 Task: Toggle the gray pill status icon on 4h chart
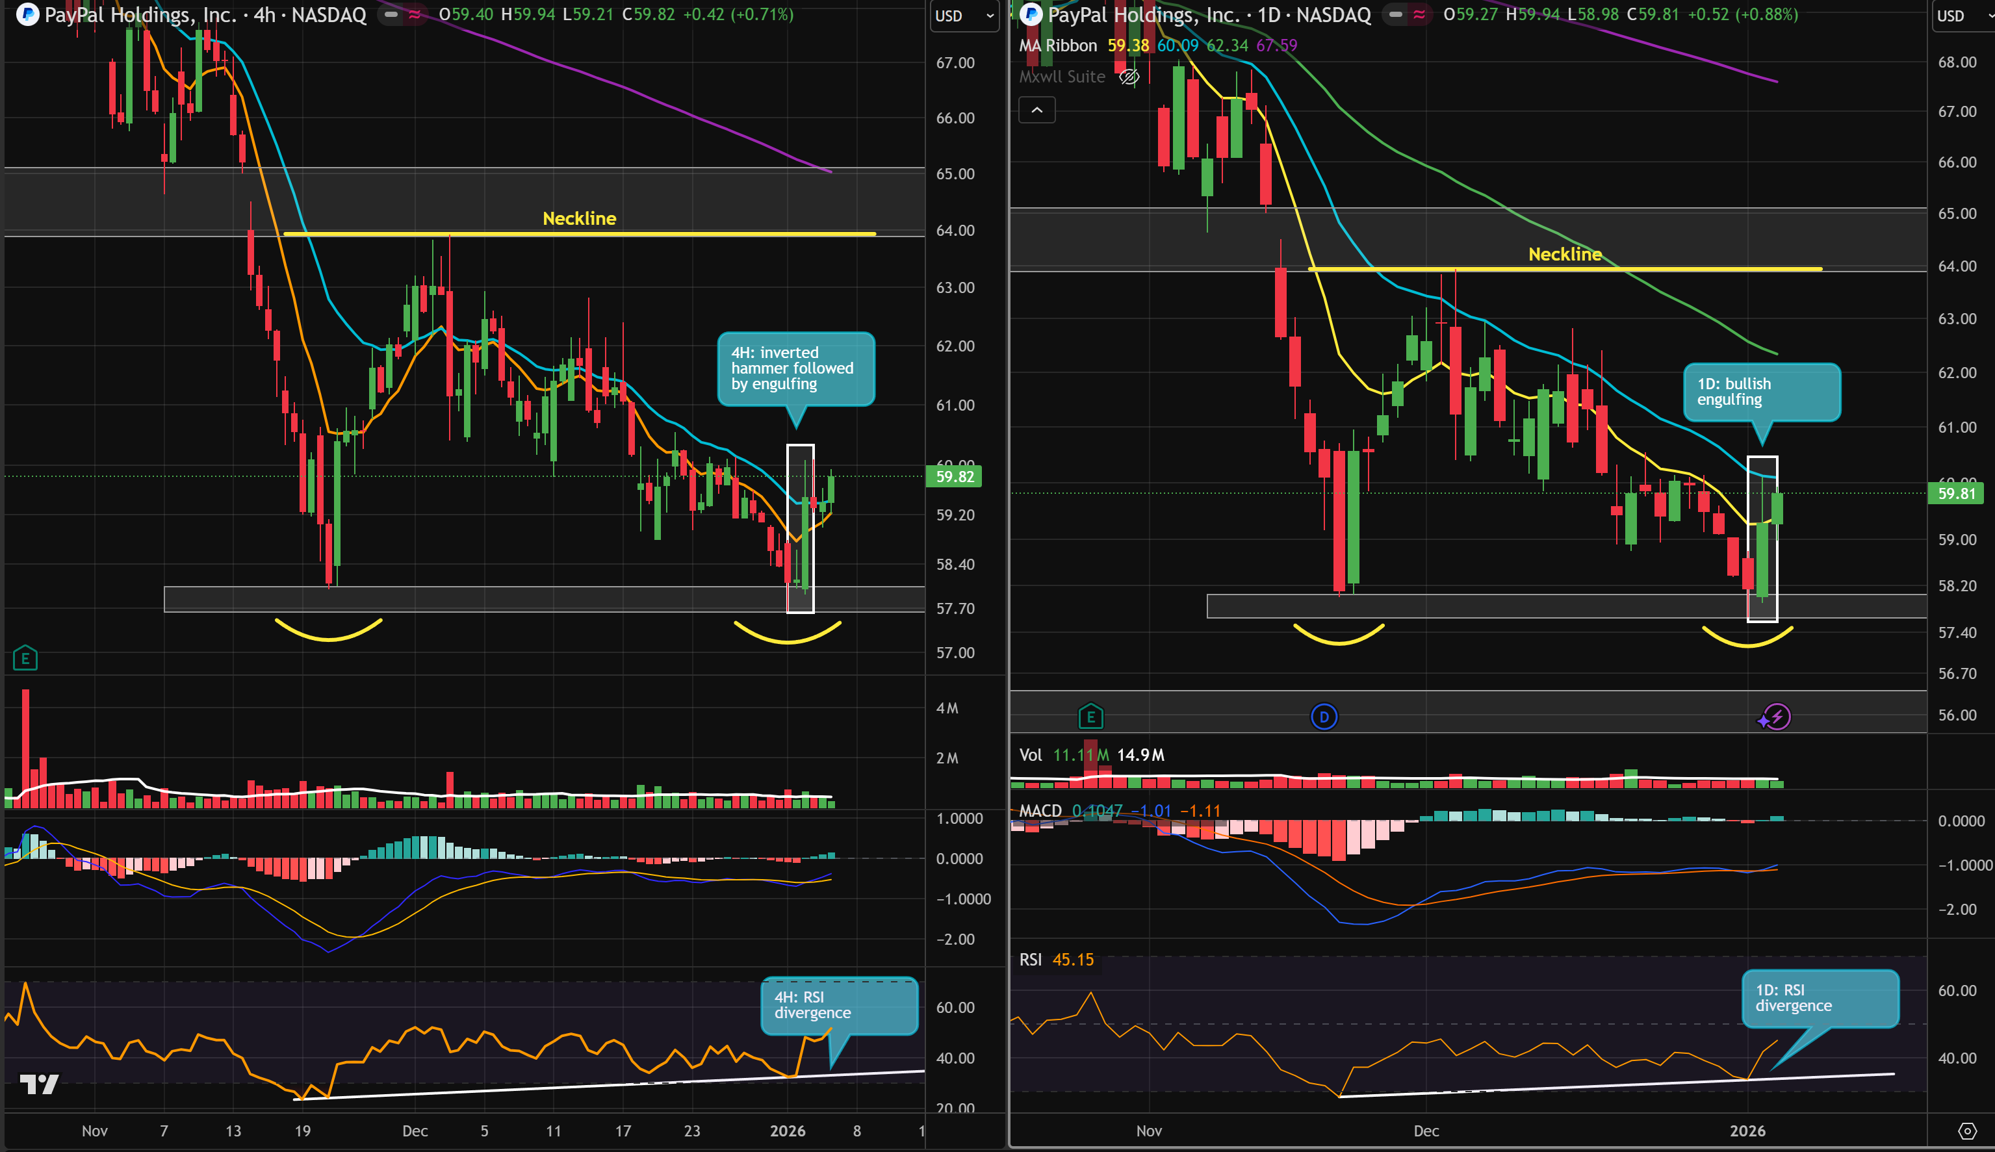point(391,14)
